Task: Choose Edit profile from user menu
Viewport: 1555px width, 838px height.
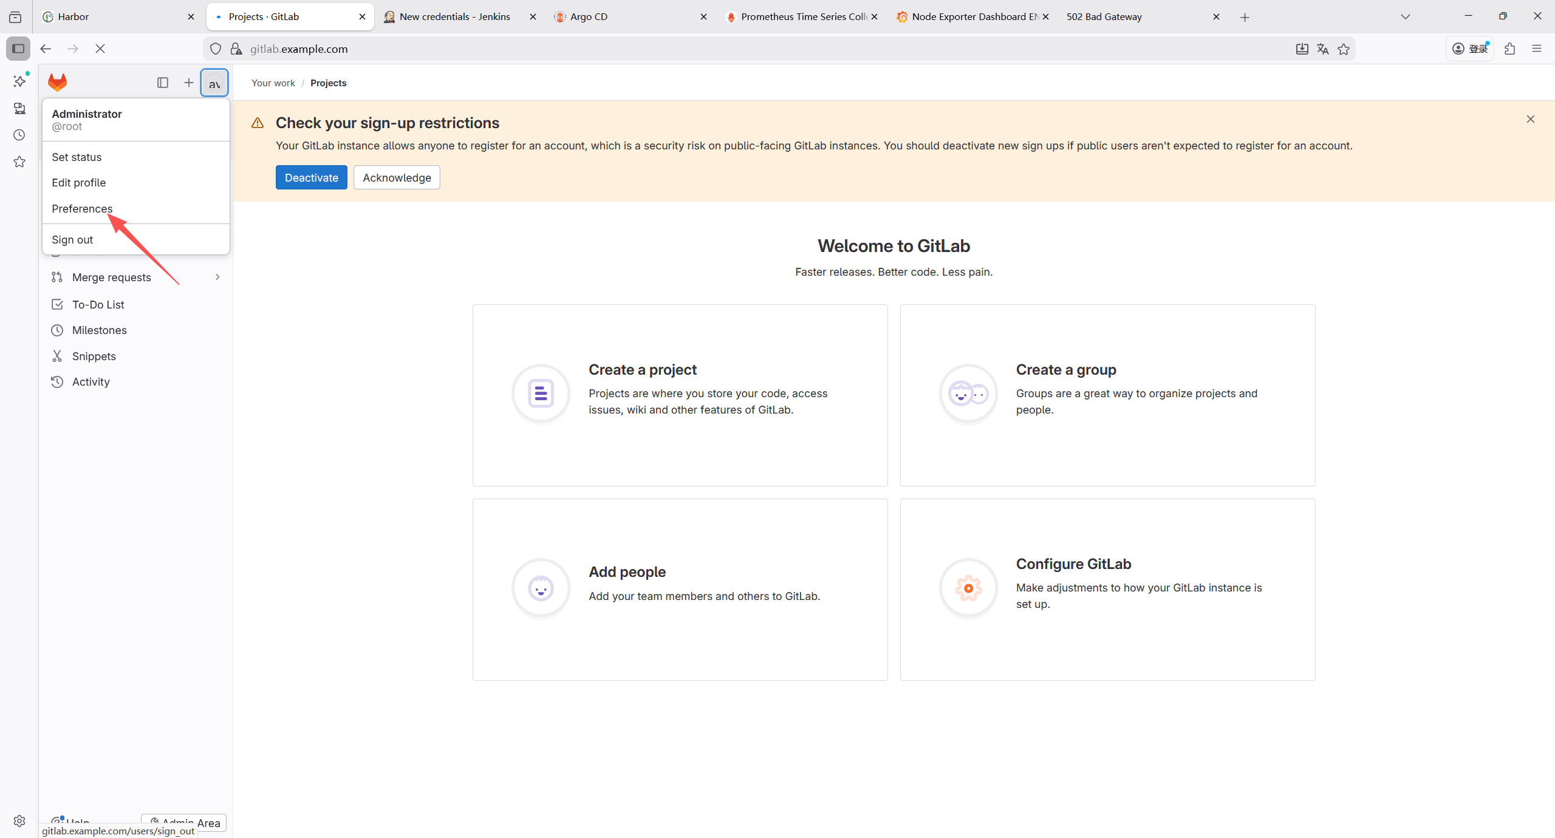Action: (78, 182)
